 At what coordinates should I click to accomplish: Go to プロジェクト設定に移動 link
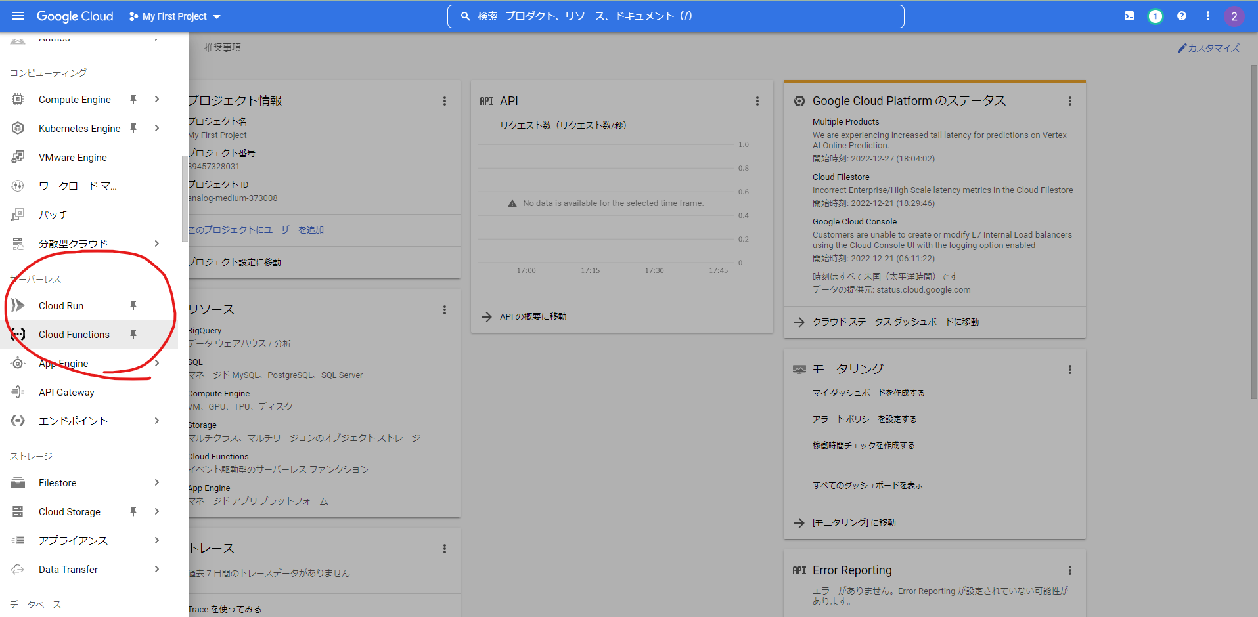point(235,262)
